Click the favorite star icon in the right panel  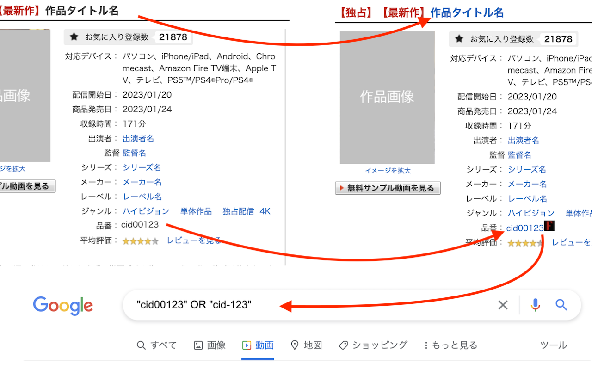pyautogui.click(x=459, y=39)
